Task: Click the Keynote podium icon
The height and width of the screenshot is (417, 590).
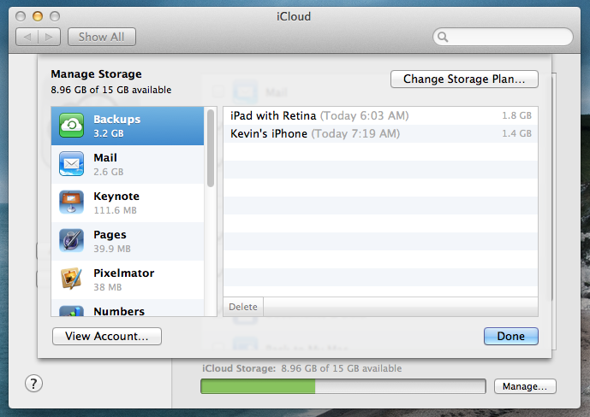Action: point(71,202)
